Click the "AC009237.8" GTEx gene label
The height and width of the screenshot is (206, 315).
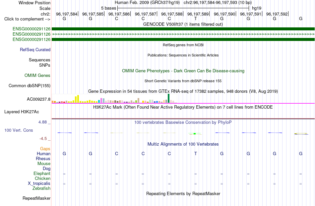click(38, 99)
